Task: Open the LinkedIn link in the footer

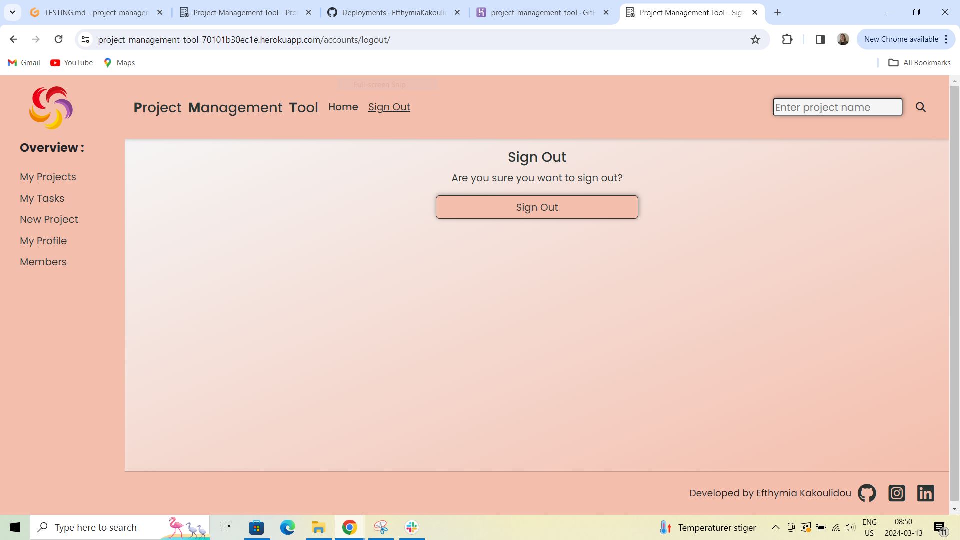Action: point(925,493)
